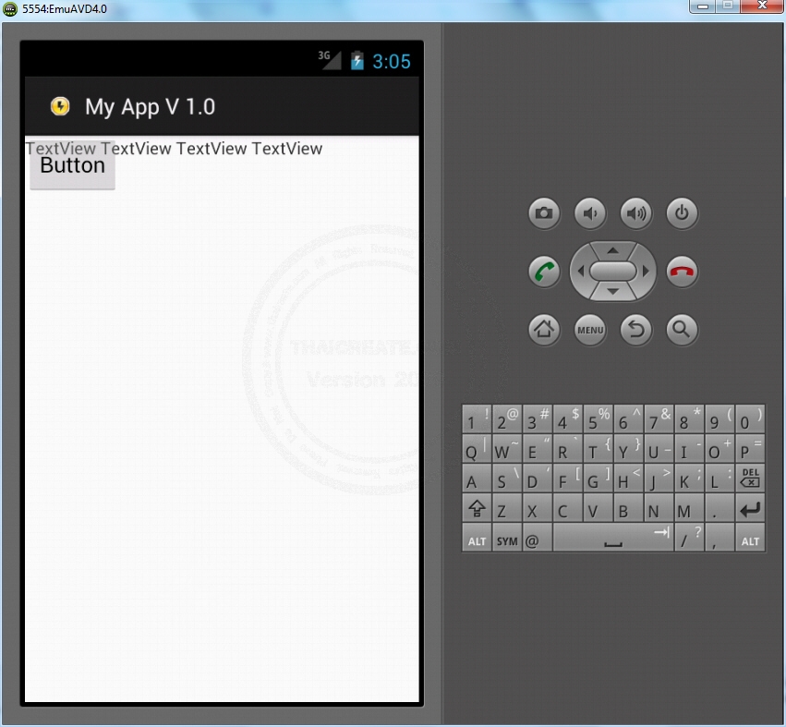Toggle the Shift key on the keyboard

[477, 509]
